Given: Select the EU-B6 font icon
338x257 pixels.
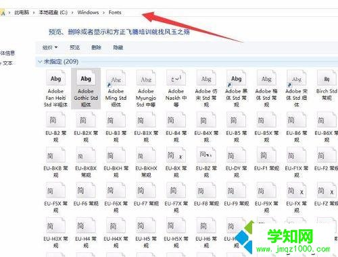Looking at the screenshot, I should (x=297, y=120).
